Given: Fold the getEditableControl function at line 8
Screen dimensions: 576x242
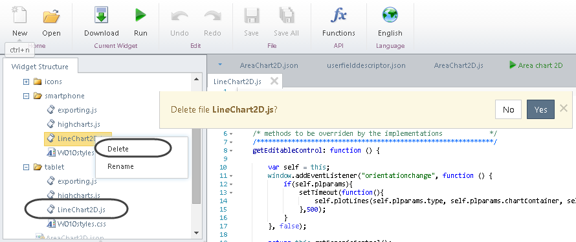Looking at the screenshot, I should pos(231,151).
